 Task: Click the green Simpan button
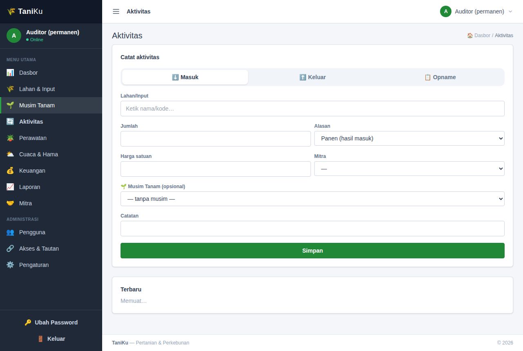[313, 251]
